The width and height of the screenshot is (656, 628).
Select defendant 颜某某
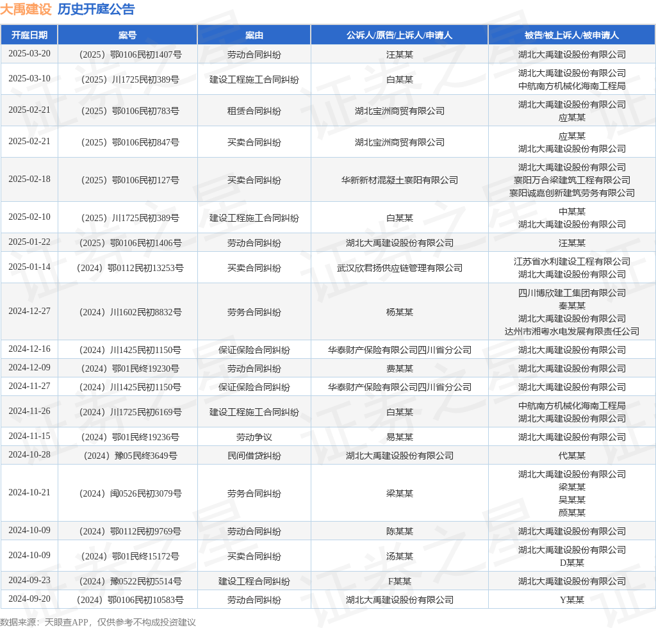click(x=572, y=513)
